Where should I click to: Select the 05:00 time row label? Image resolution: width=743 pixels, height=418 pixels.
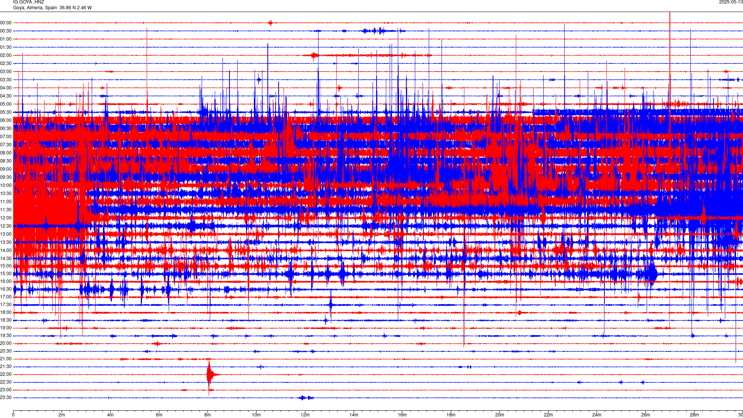point(6,104)
